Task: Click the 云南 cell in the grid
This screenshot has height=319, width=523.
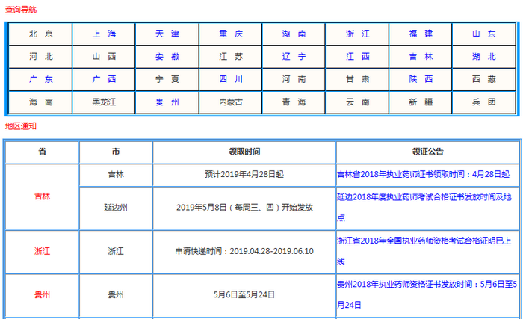Action: (357, 102)
